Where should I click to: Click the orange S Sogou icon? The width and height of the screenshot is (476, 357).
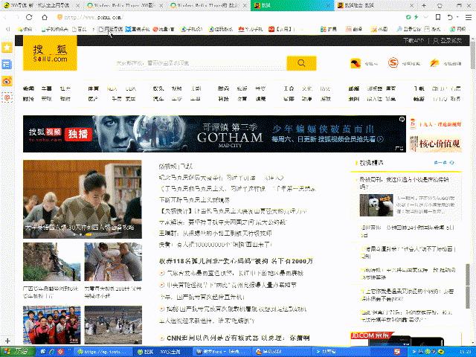[x=393, y=62]
